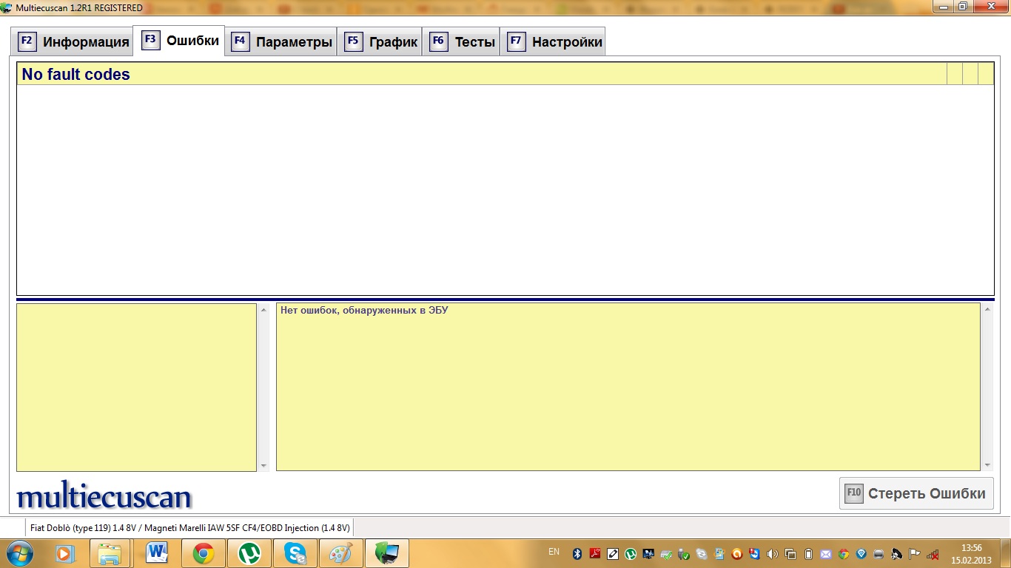
Task: Select the No fault codes row
Action: tap(481, 75)
